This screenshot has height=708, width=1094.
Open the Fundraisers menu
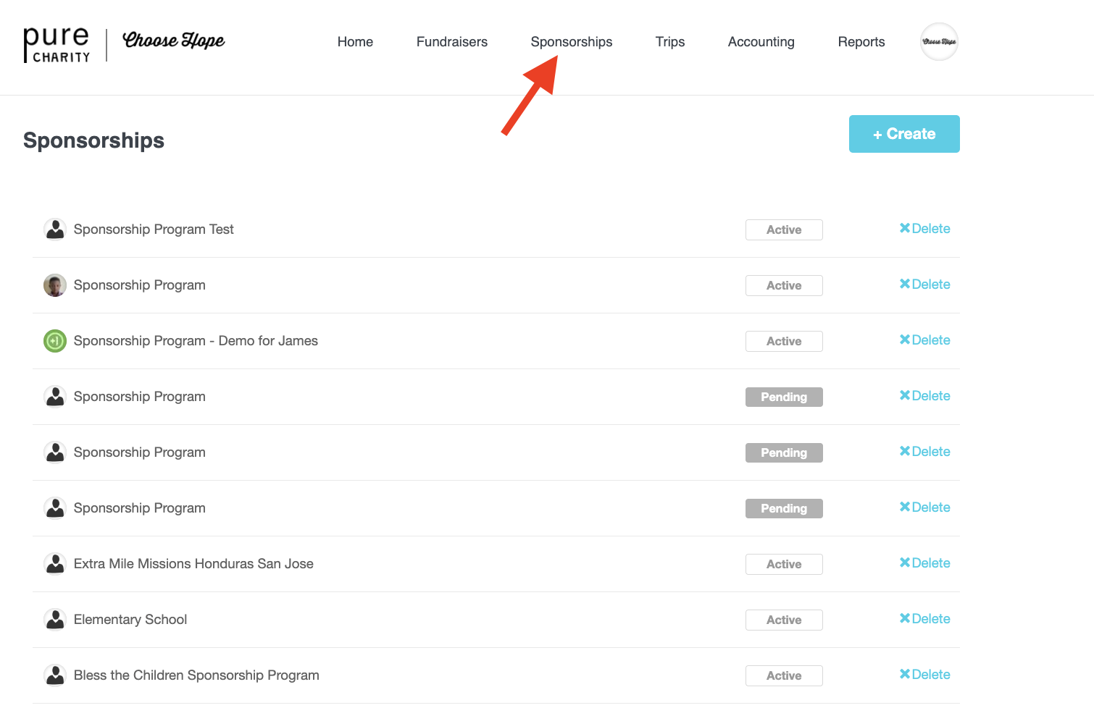451,42
